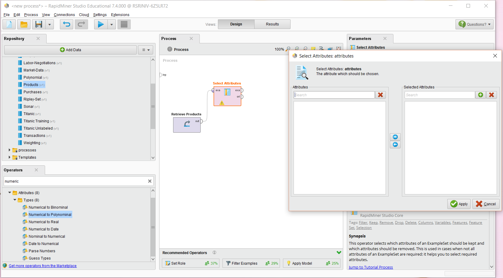The height and width of the screenshot is (278, 503).
Task: Click the grey stop process button
Action: coord(124,24)
